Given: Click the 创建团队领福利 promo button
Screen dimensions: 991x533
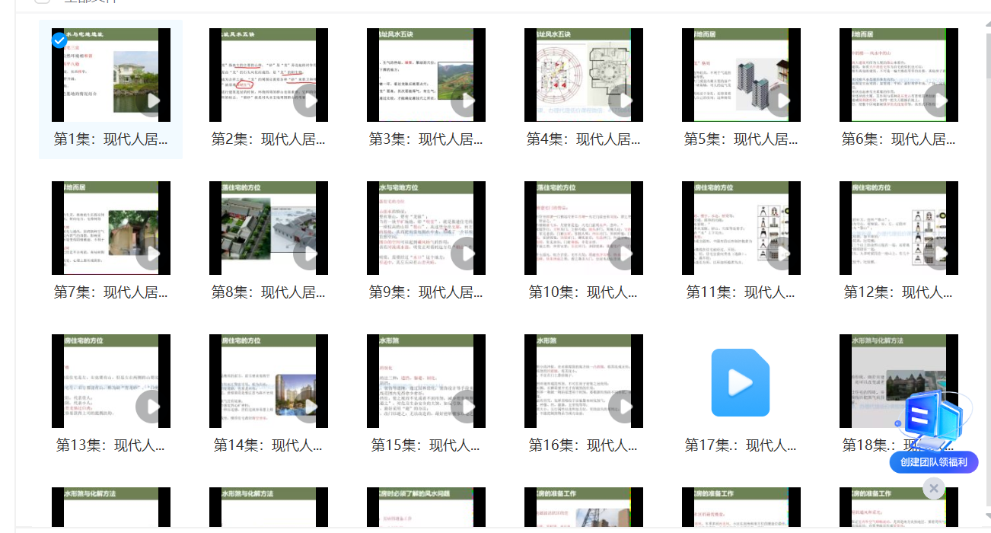Looking at the screenshot, I should pos(933,462).
